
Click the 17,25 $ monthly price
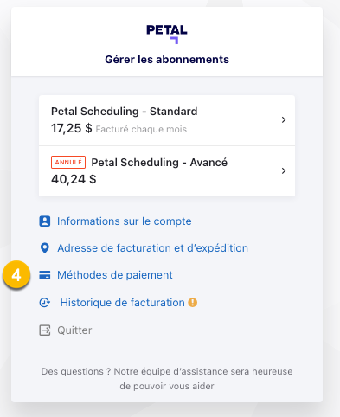pos(72,128)
